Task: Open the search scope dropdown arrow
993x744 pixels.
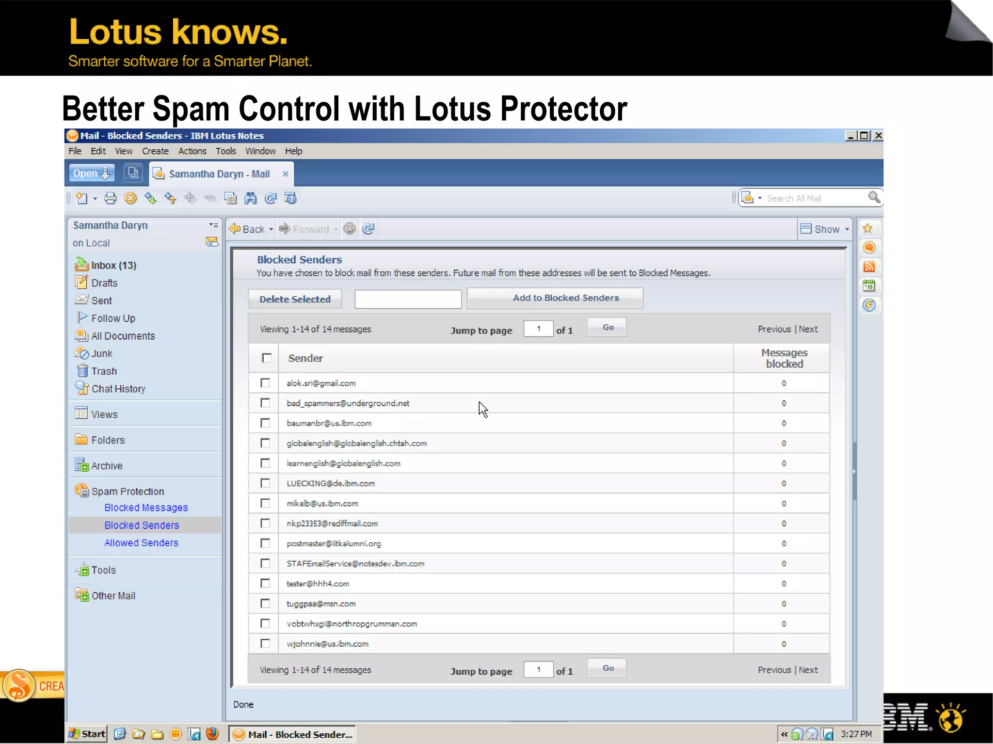Action: point(760,198)
